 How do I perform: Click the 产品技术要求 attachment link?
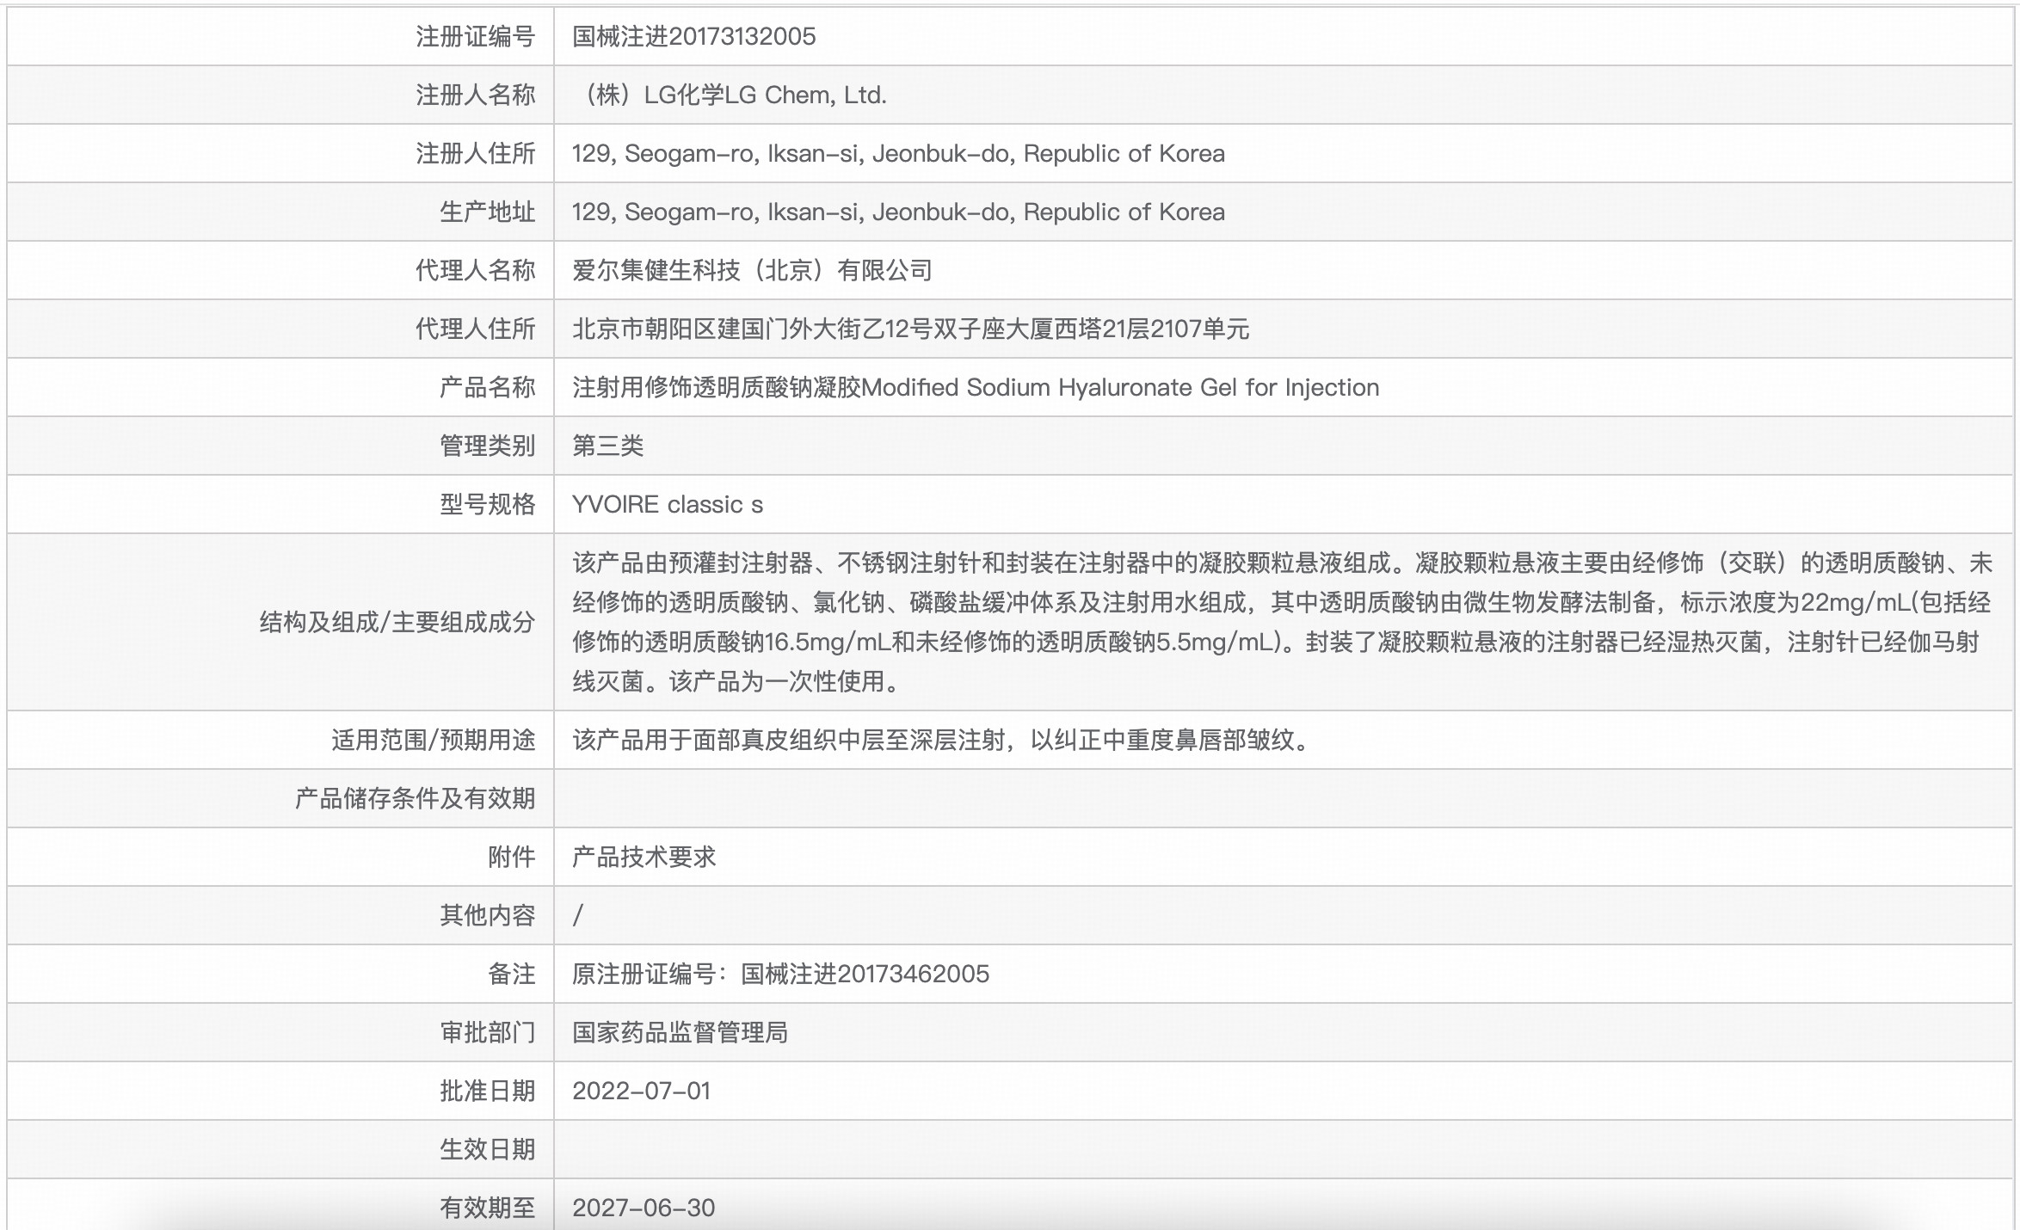(644, 857)
